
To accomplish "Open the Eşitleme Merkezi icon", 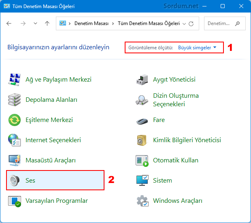I will click(15, 120).
